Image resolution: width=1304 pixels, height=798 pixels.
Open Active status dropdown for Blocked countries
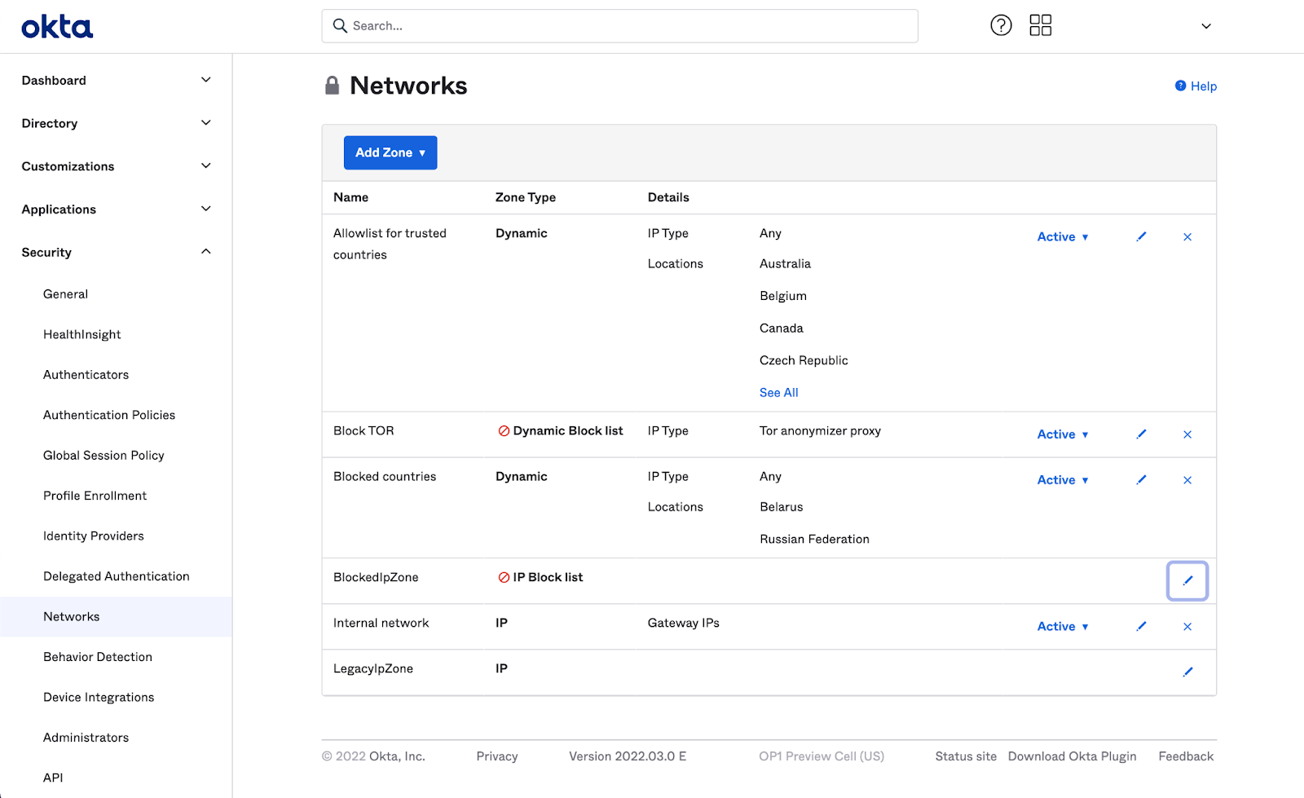pos(1063,480)
